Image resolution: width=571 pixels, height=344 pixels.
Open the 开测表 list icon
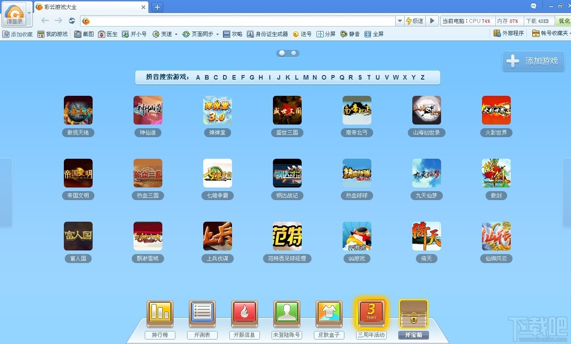coord(202,313)
